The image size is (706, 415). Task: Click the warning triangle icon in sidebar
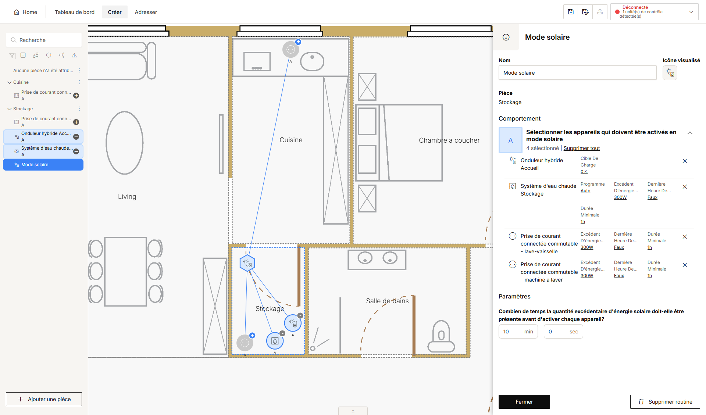pos(74,55)
